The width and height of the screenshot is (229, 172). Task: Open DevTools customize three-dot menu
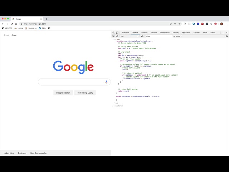point(223,33)
